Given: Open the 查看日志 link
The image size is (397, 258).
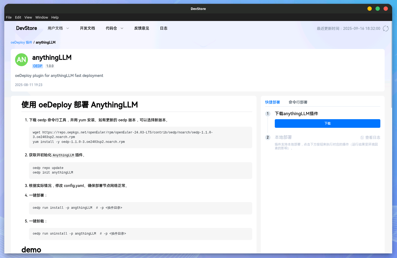Looking at the screenshot, I should tap(372, 137).
